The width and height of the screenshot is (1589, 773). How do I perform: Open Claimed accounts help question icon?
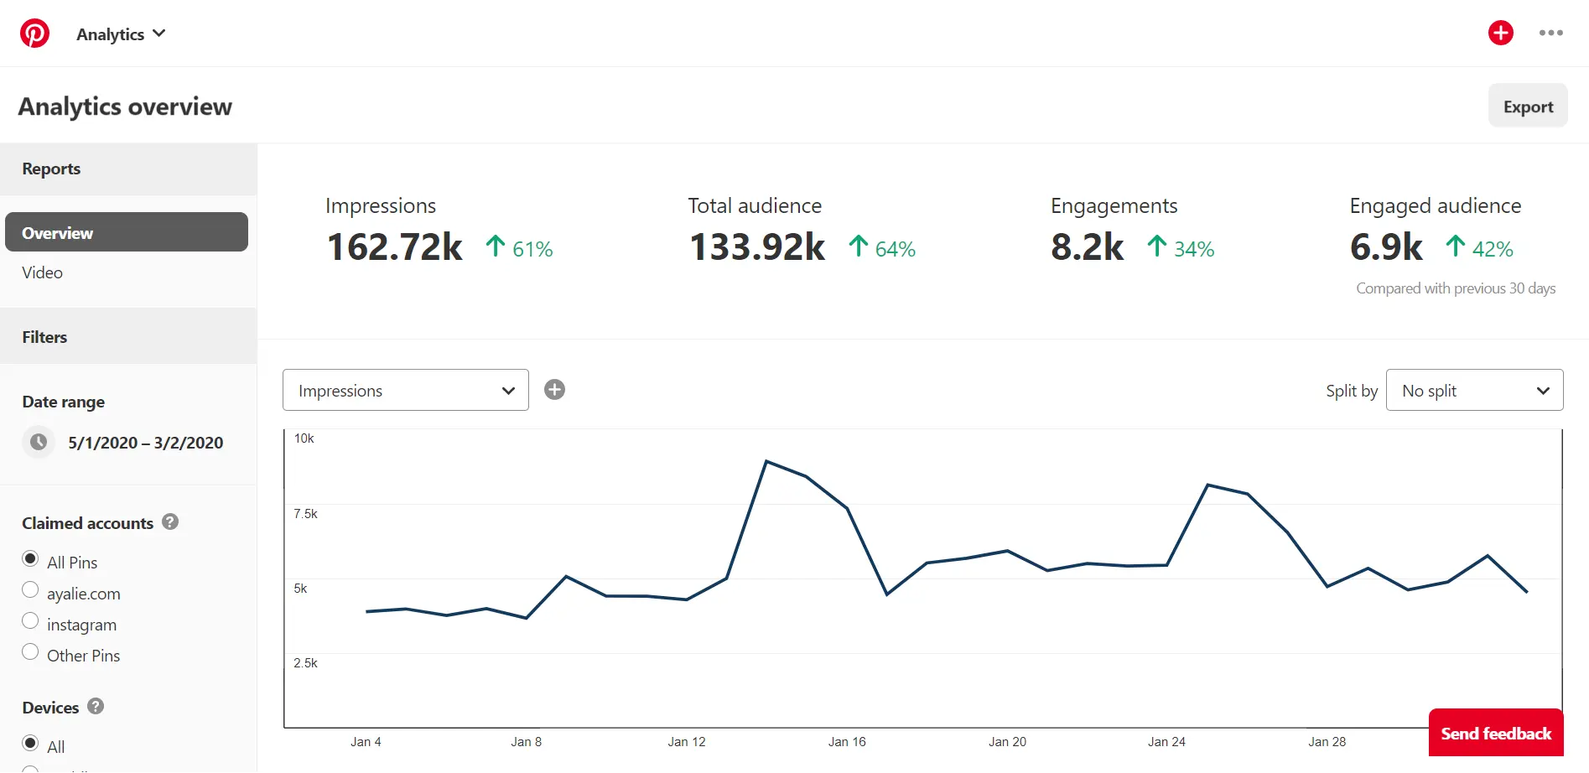click(170, 522)
